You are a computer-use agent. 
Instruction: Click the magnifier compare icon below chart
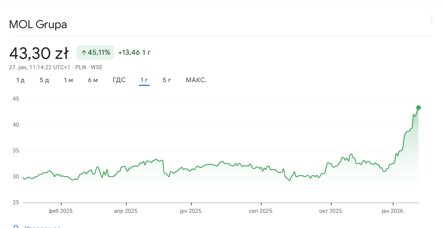pyautogui.click(x=16, y=227)
